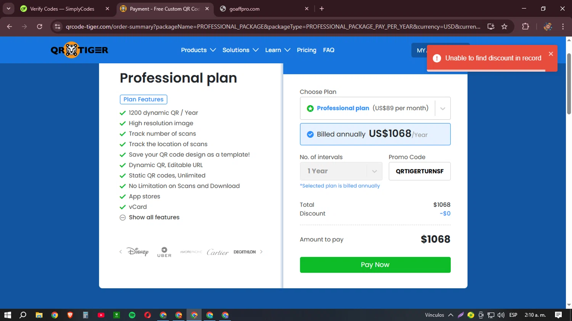Open Spotify from the taskbar

132,315
